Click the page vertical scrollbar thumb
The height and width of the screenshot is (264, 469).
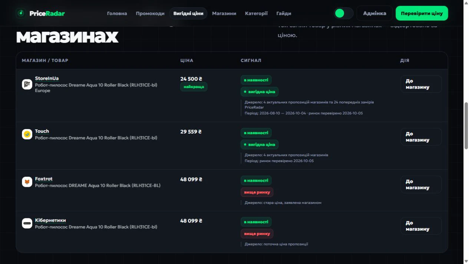point(466,125)
